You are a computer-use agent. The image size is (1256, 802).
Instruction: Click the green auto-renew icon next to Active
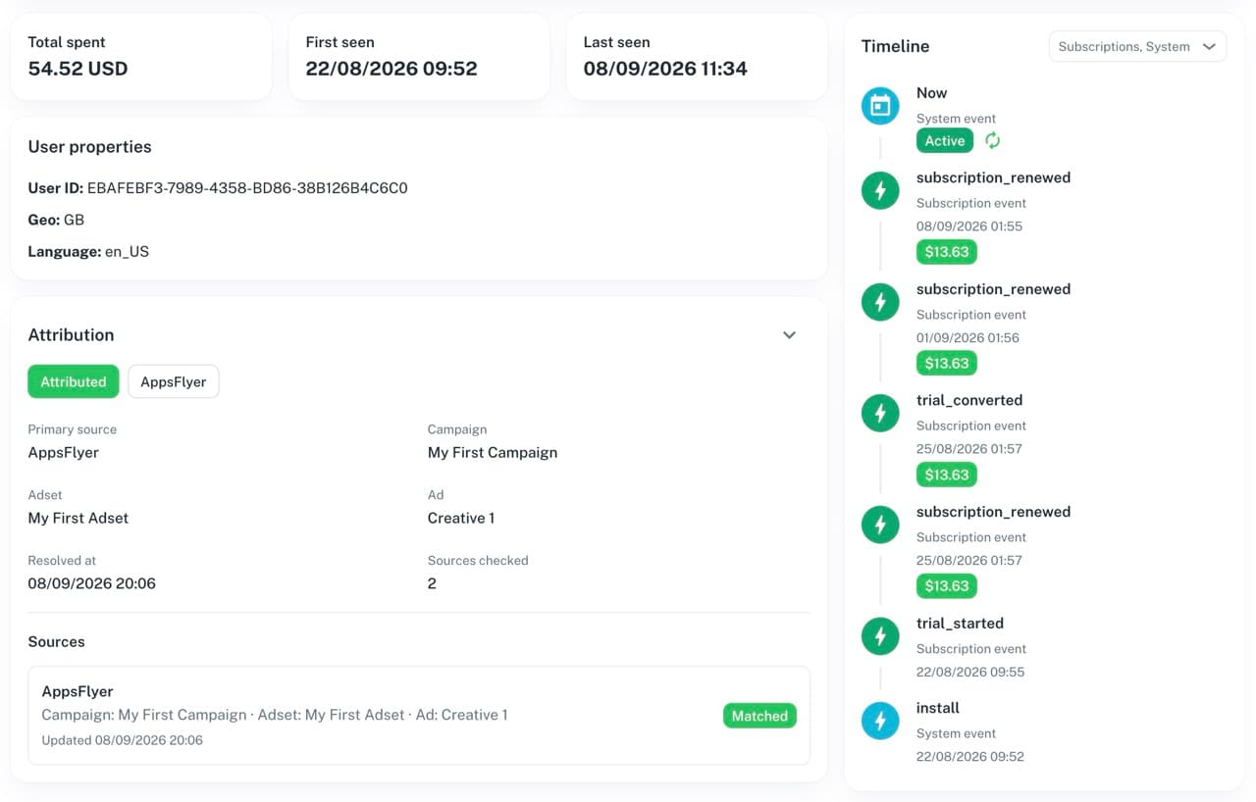point(993,140)
